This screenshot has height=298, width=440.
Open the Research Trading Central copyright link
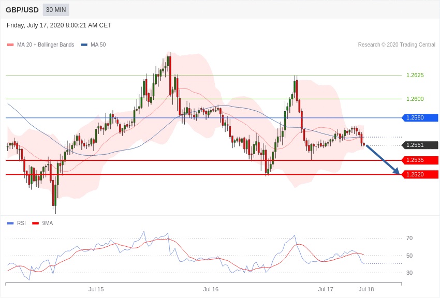coord(396,45)
